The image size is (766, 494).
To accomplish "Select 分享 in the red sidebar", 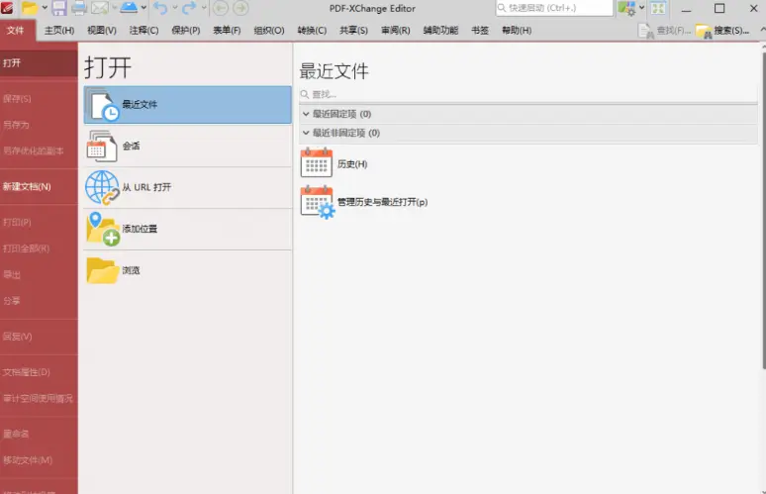I will point(39,301).
